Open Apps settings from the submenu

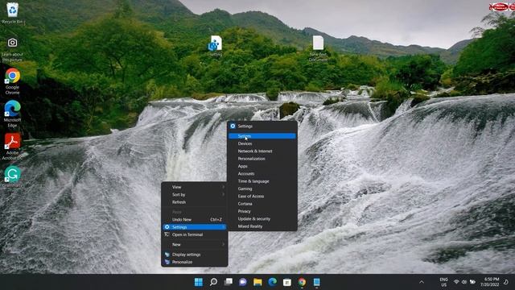pos(262,167)
